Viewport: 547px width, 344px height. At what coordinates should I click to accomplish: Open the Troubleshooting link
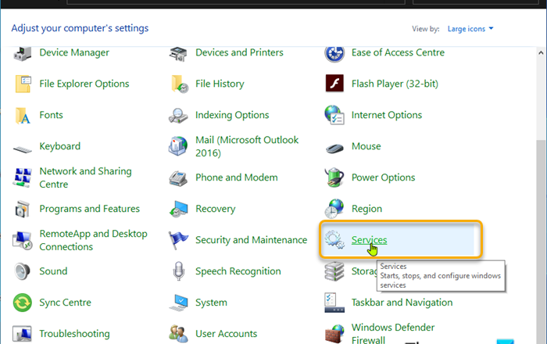(x=74, y=334)
